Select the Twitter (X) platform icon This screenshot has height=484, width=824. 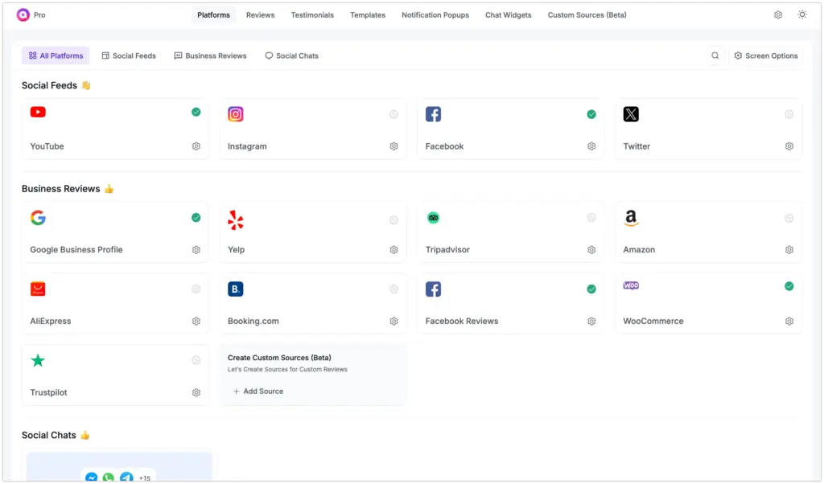[631, 113]
